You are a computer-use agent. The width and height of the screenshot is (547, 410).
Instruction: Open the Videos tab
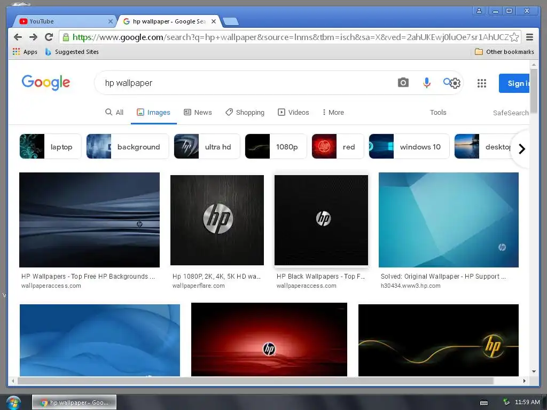[x=293, y=112]
